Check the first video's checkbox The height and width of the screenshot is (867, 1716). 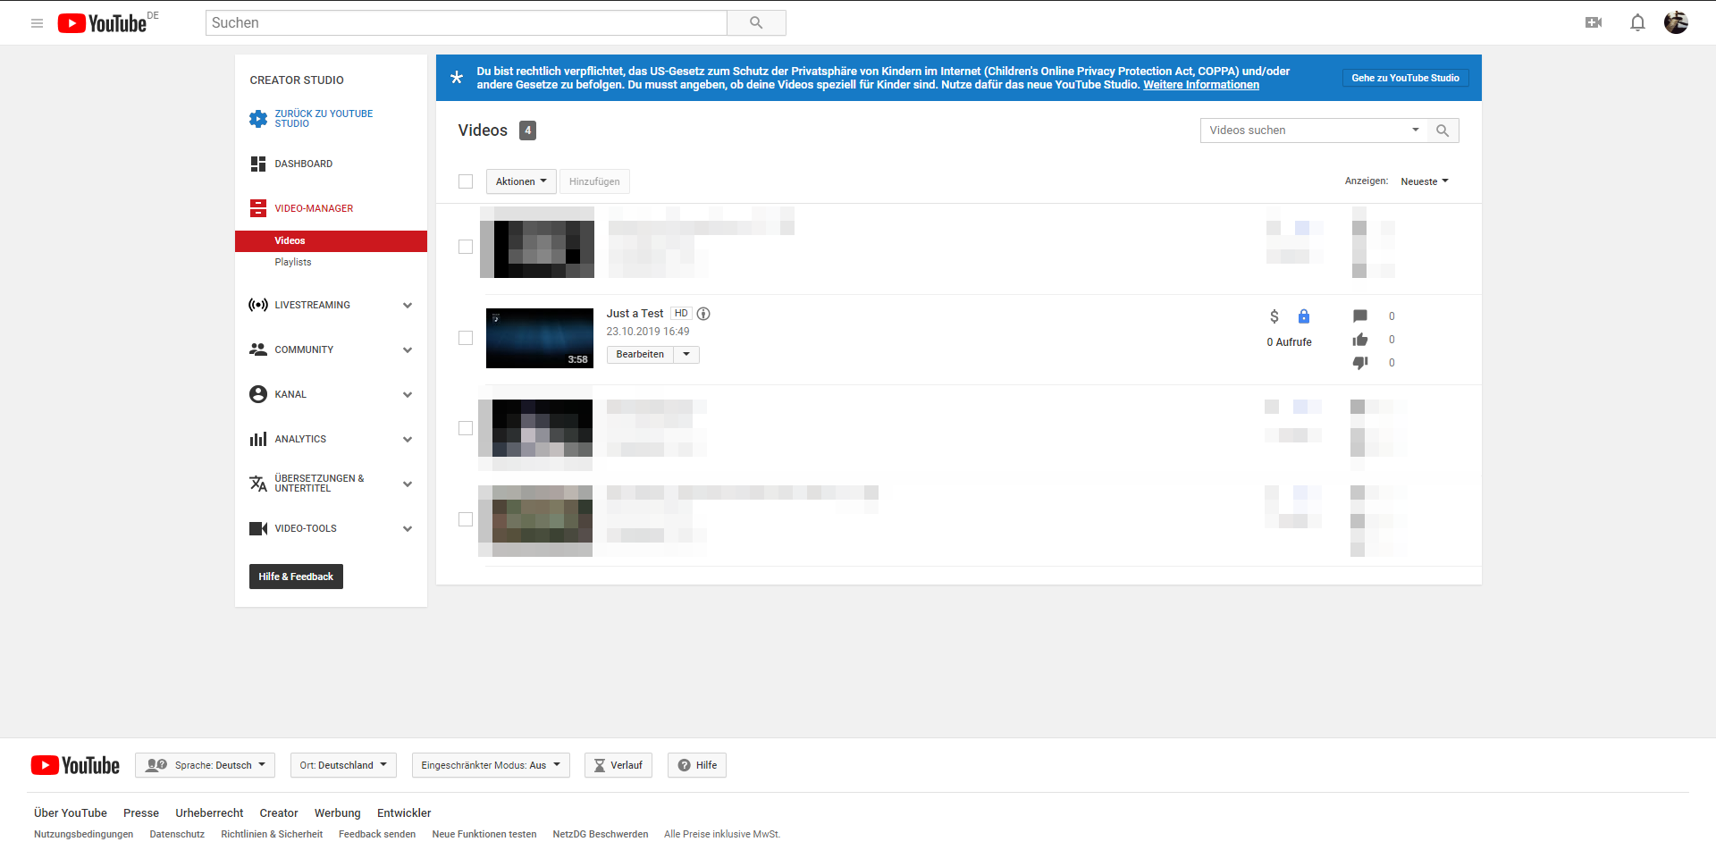coord(466,247)
